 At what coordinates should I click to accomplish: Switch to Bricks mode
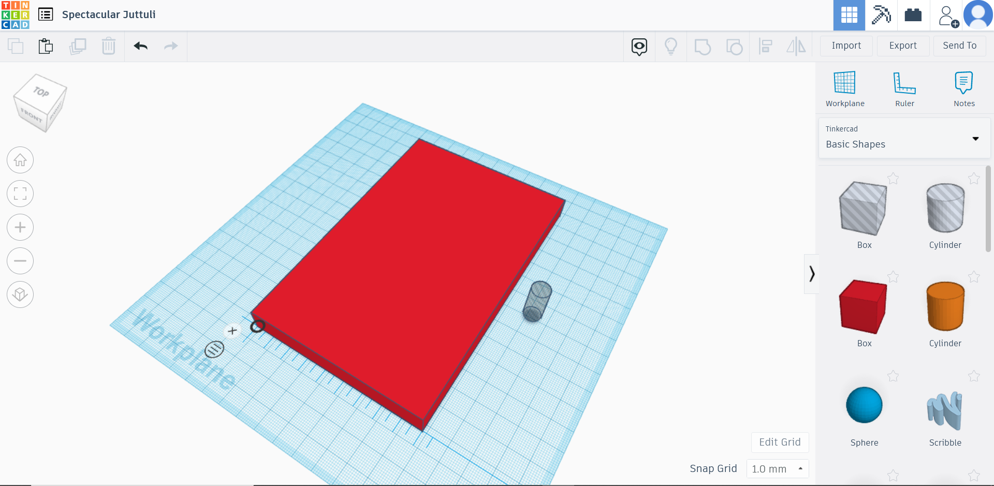click(x=913, y=15)
